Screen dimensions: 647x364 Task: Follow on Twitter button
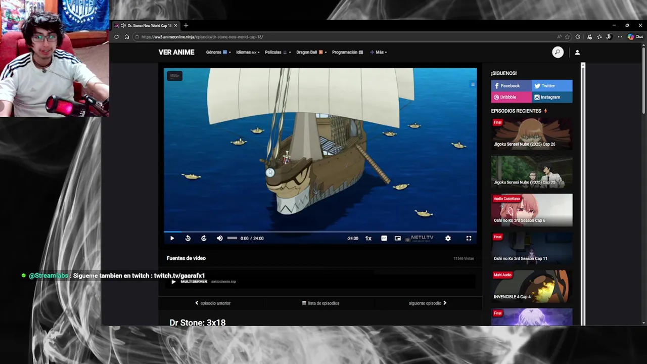(552, 86)
